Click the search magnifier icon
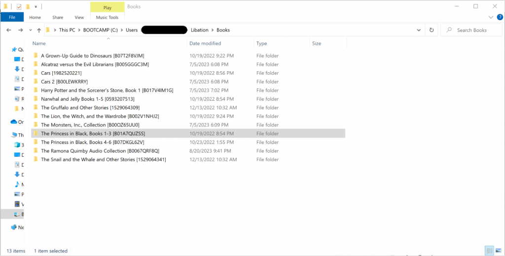 (x=449, y=30)
